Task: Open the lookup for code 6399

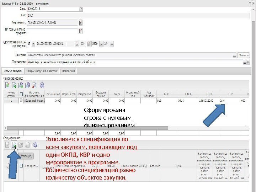Action: [x=101, y=44]
